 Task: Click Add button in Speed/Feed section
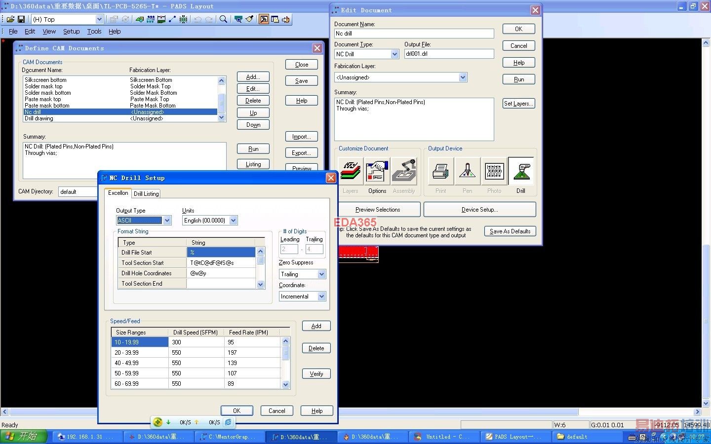(x=316, y=326)
